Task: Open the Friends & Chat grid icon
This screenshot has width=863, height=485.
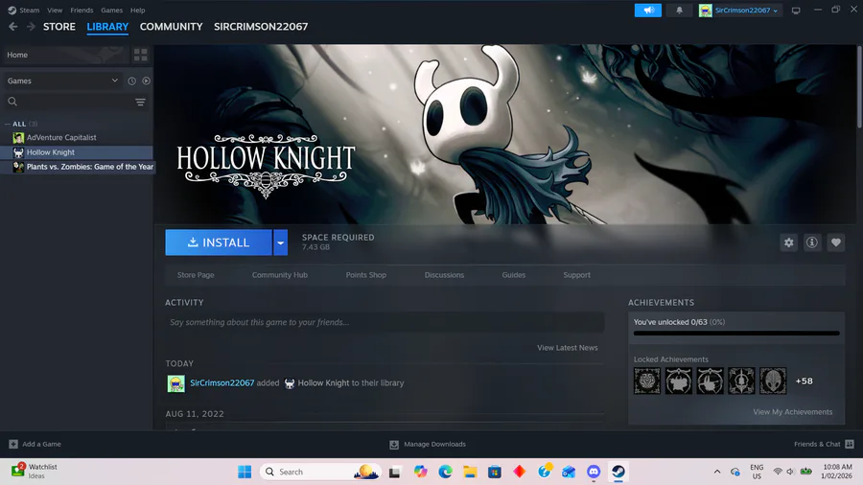Action: click(x=850, y=444)
